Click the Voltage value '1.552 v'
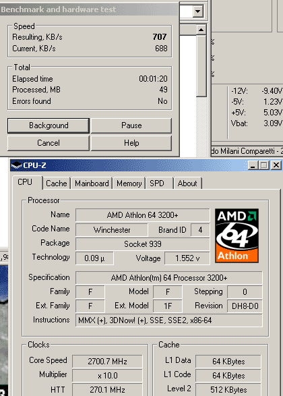The height and width of the screenshot is (396, 283). point(187,258)
